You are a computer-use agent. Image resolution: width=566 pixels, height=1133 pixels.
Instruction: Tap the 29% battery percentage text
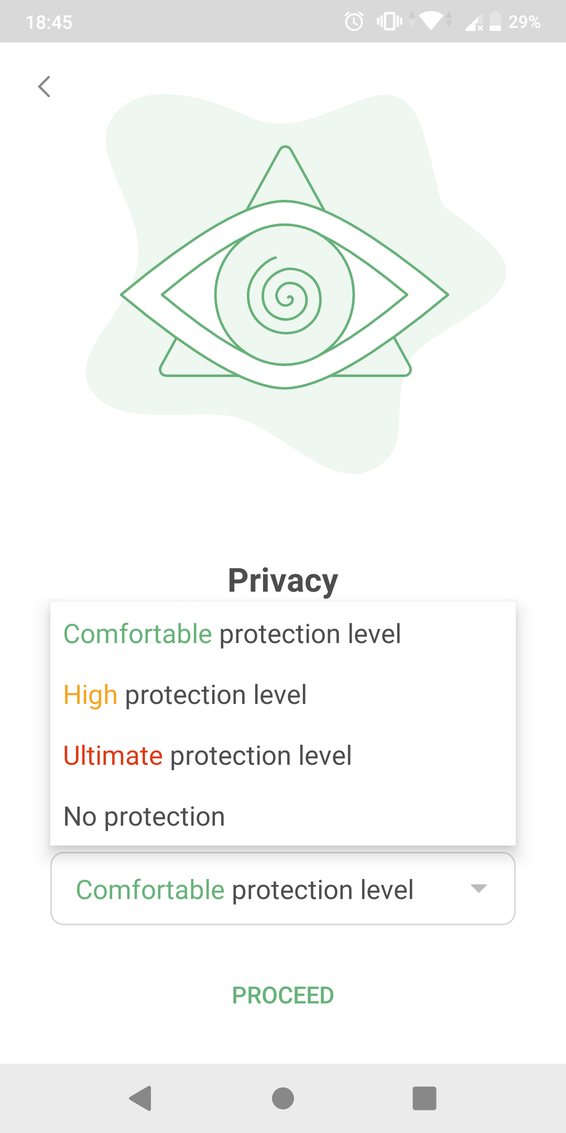pyautogui.click(x=525, y=22)
